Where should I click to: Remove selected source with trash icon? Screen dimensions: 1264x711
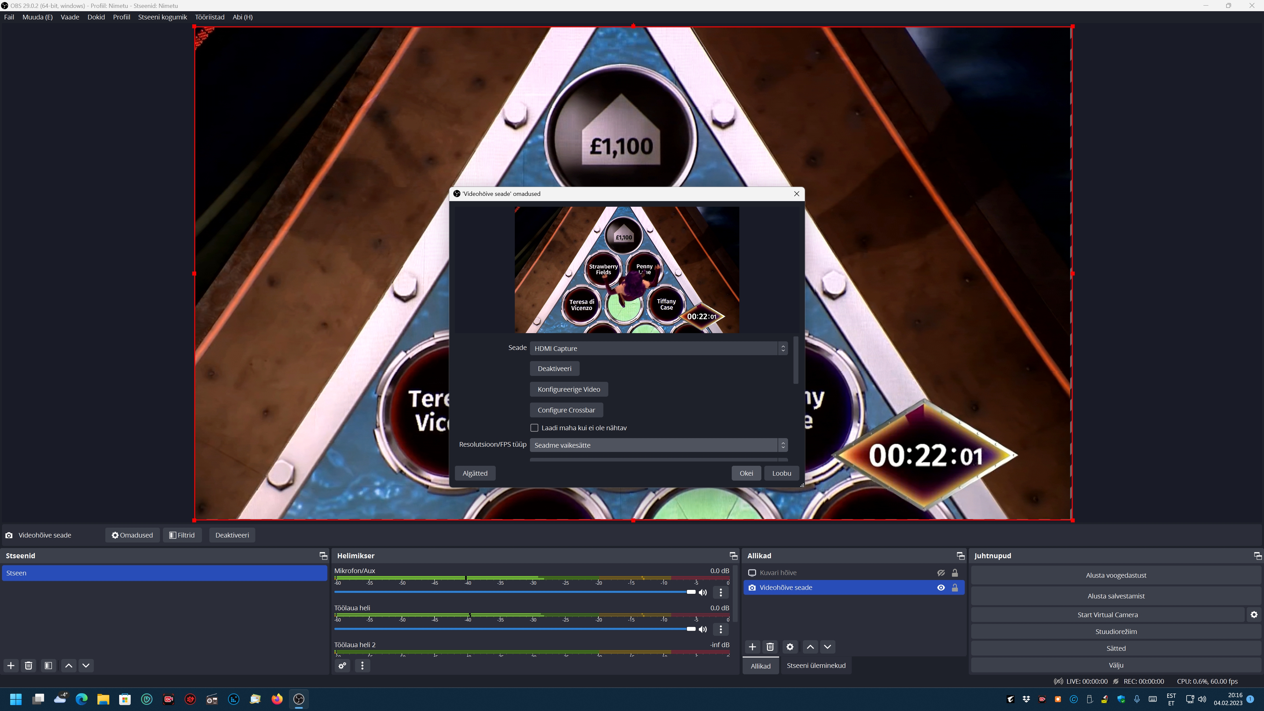[770, 647]
